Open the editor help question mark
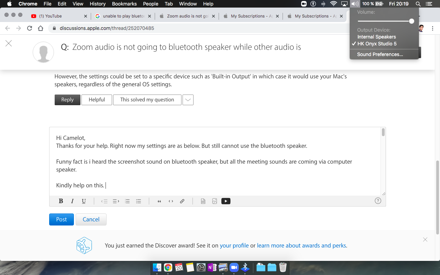Viewport: 440px width, 275px height. point(378,201)
